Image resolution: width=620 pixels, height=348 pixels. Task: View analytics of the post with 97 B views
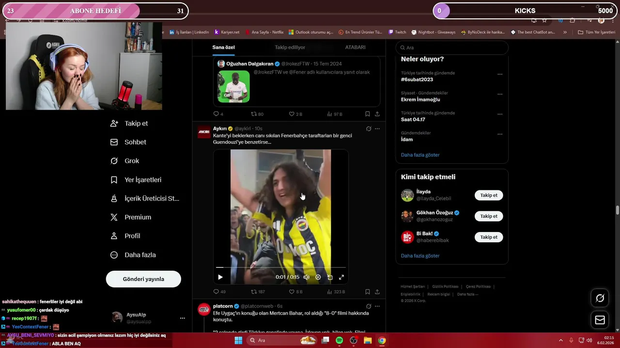click(x=335, y=114)
